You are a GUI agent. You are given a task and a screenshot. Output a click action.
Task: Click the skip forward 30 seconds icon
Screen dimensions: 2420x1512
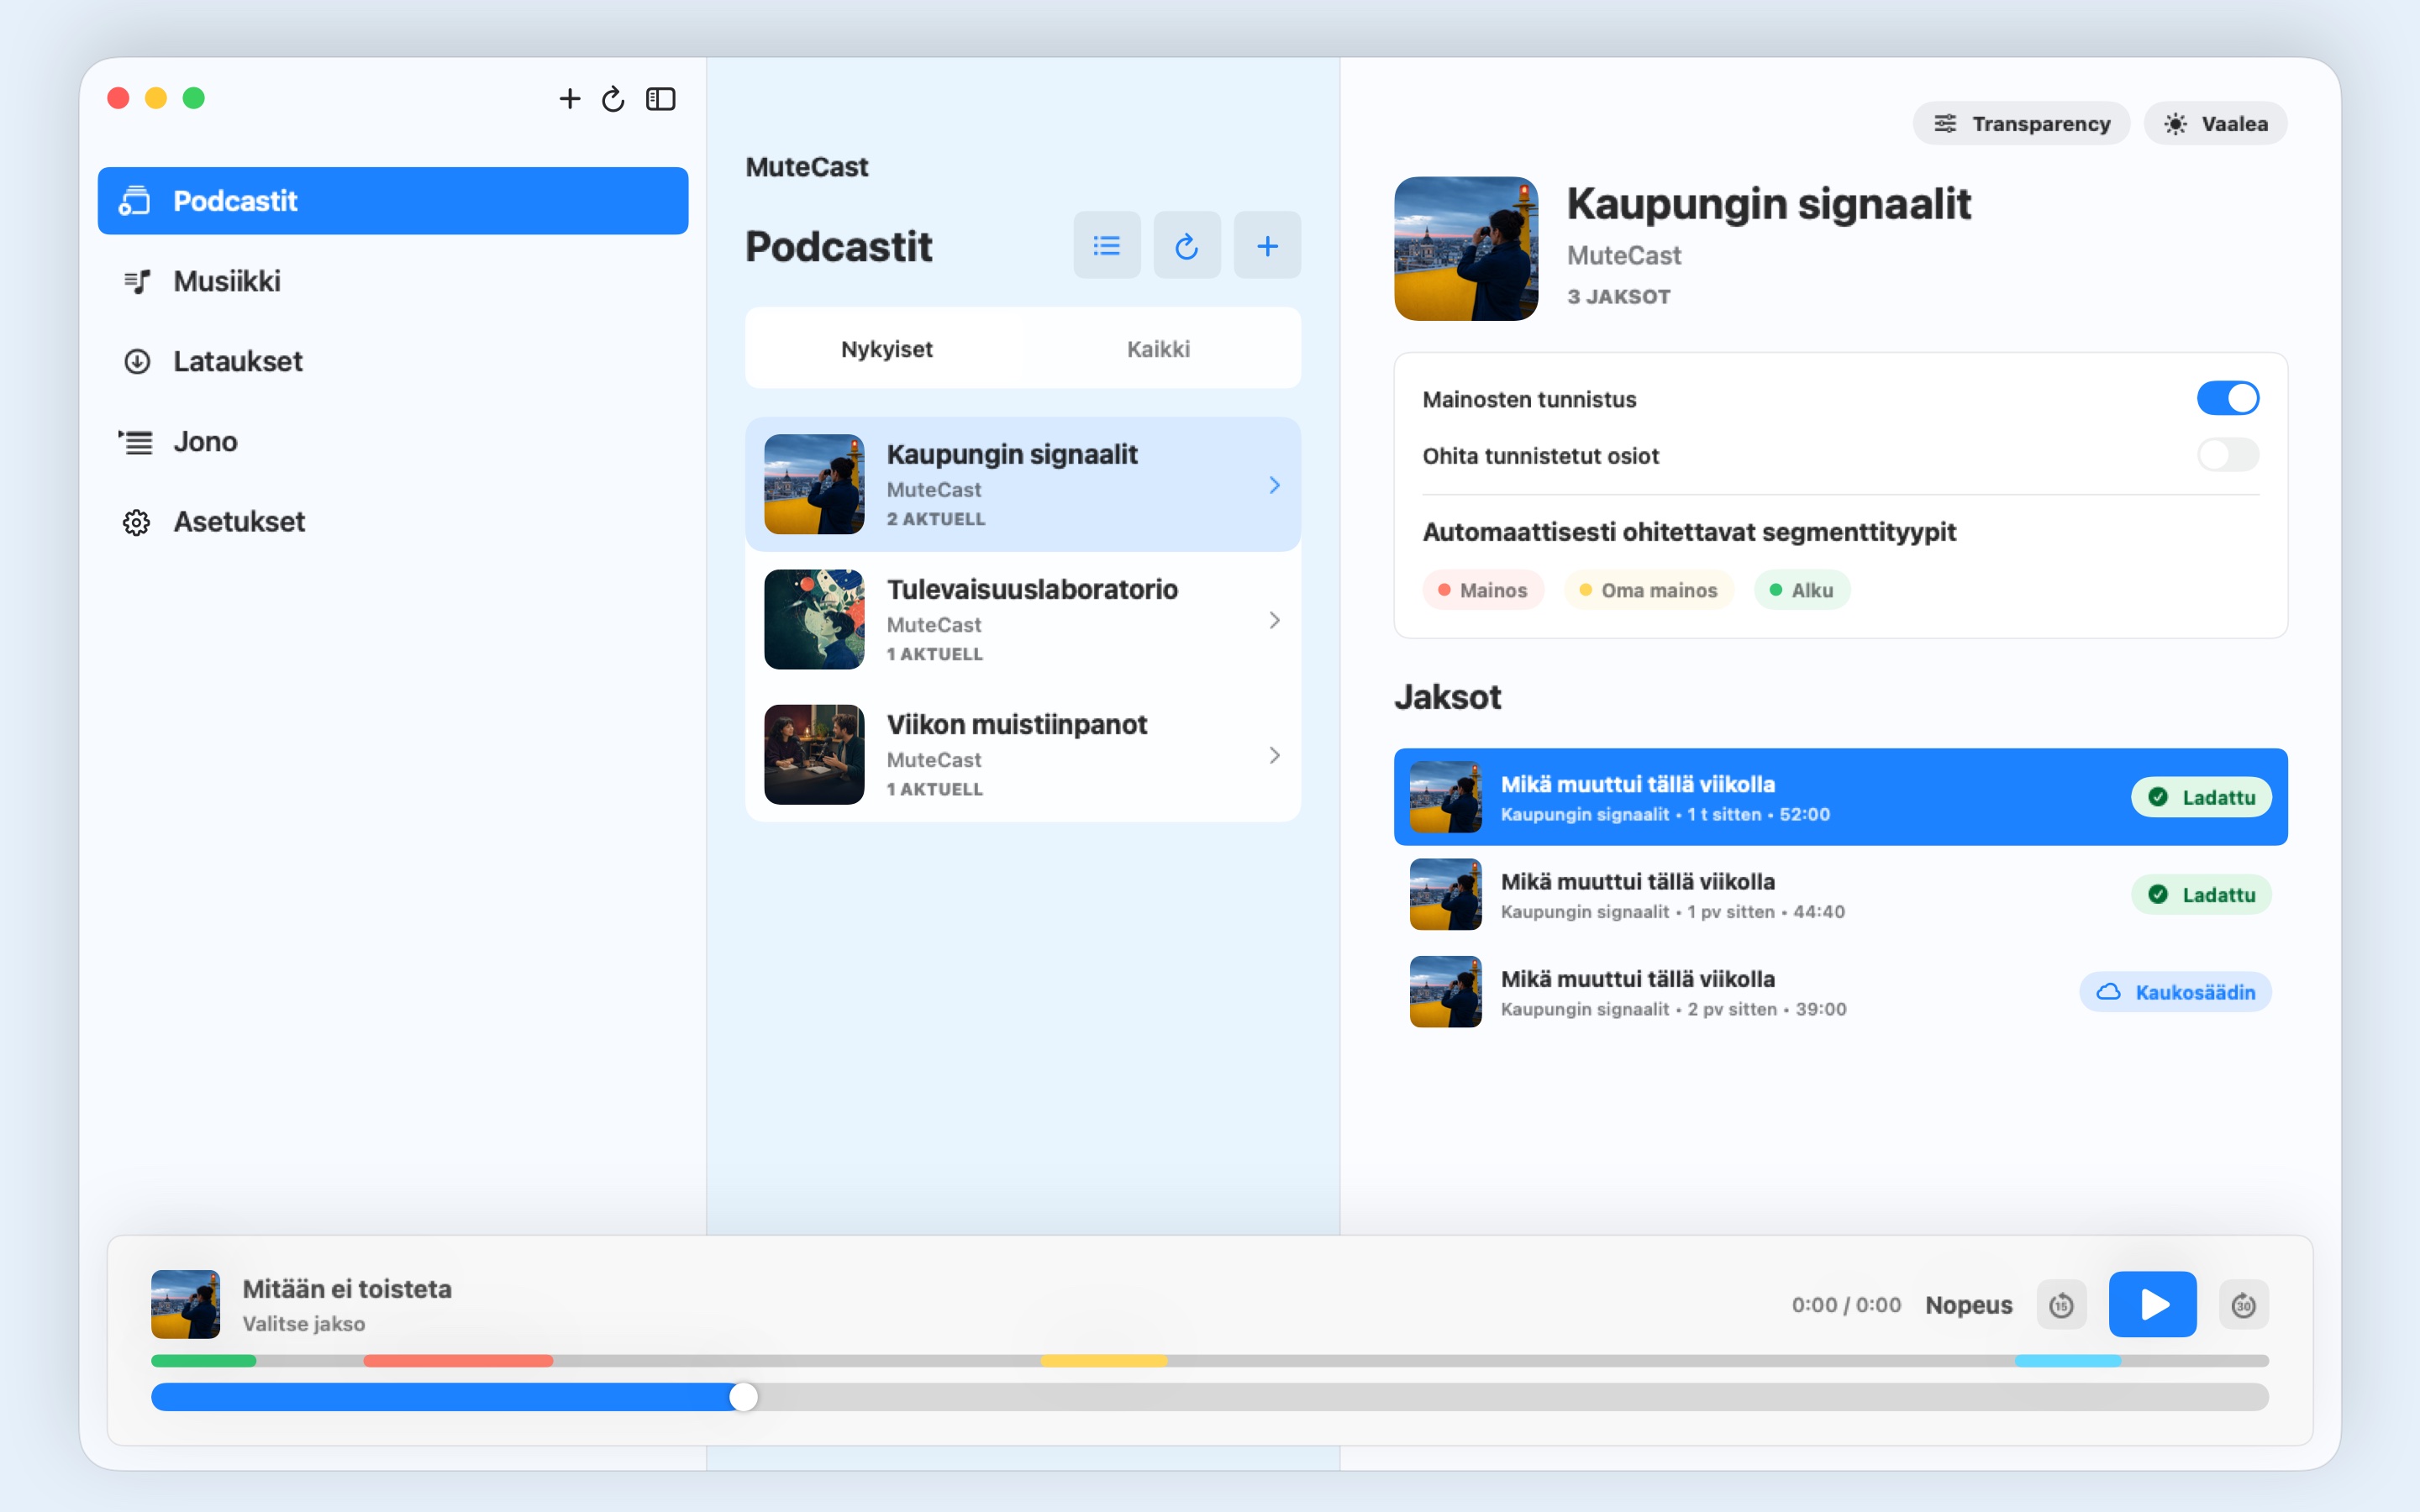click(2243, 1304)
